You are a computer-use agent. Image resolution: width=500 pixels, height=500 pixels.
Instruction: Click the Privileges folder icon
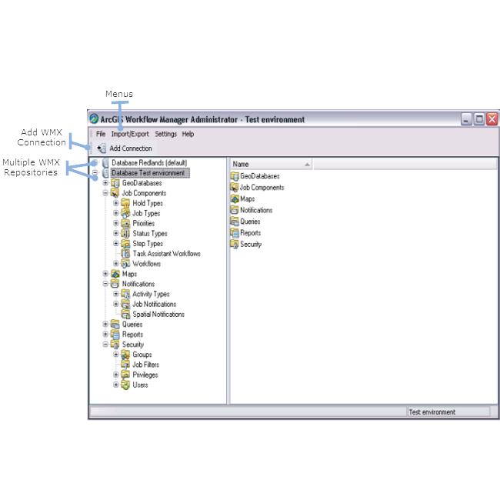coord(125,375)
